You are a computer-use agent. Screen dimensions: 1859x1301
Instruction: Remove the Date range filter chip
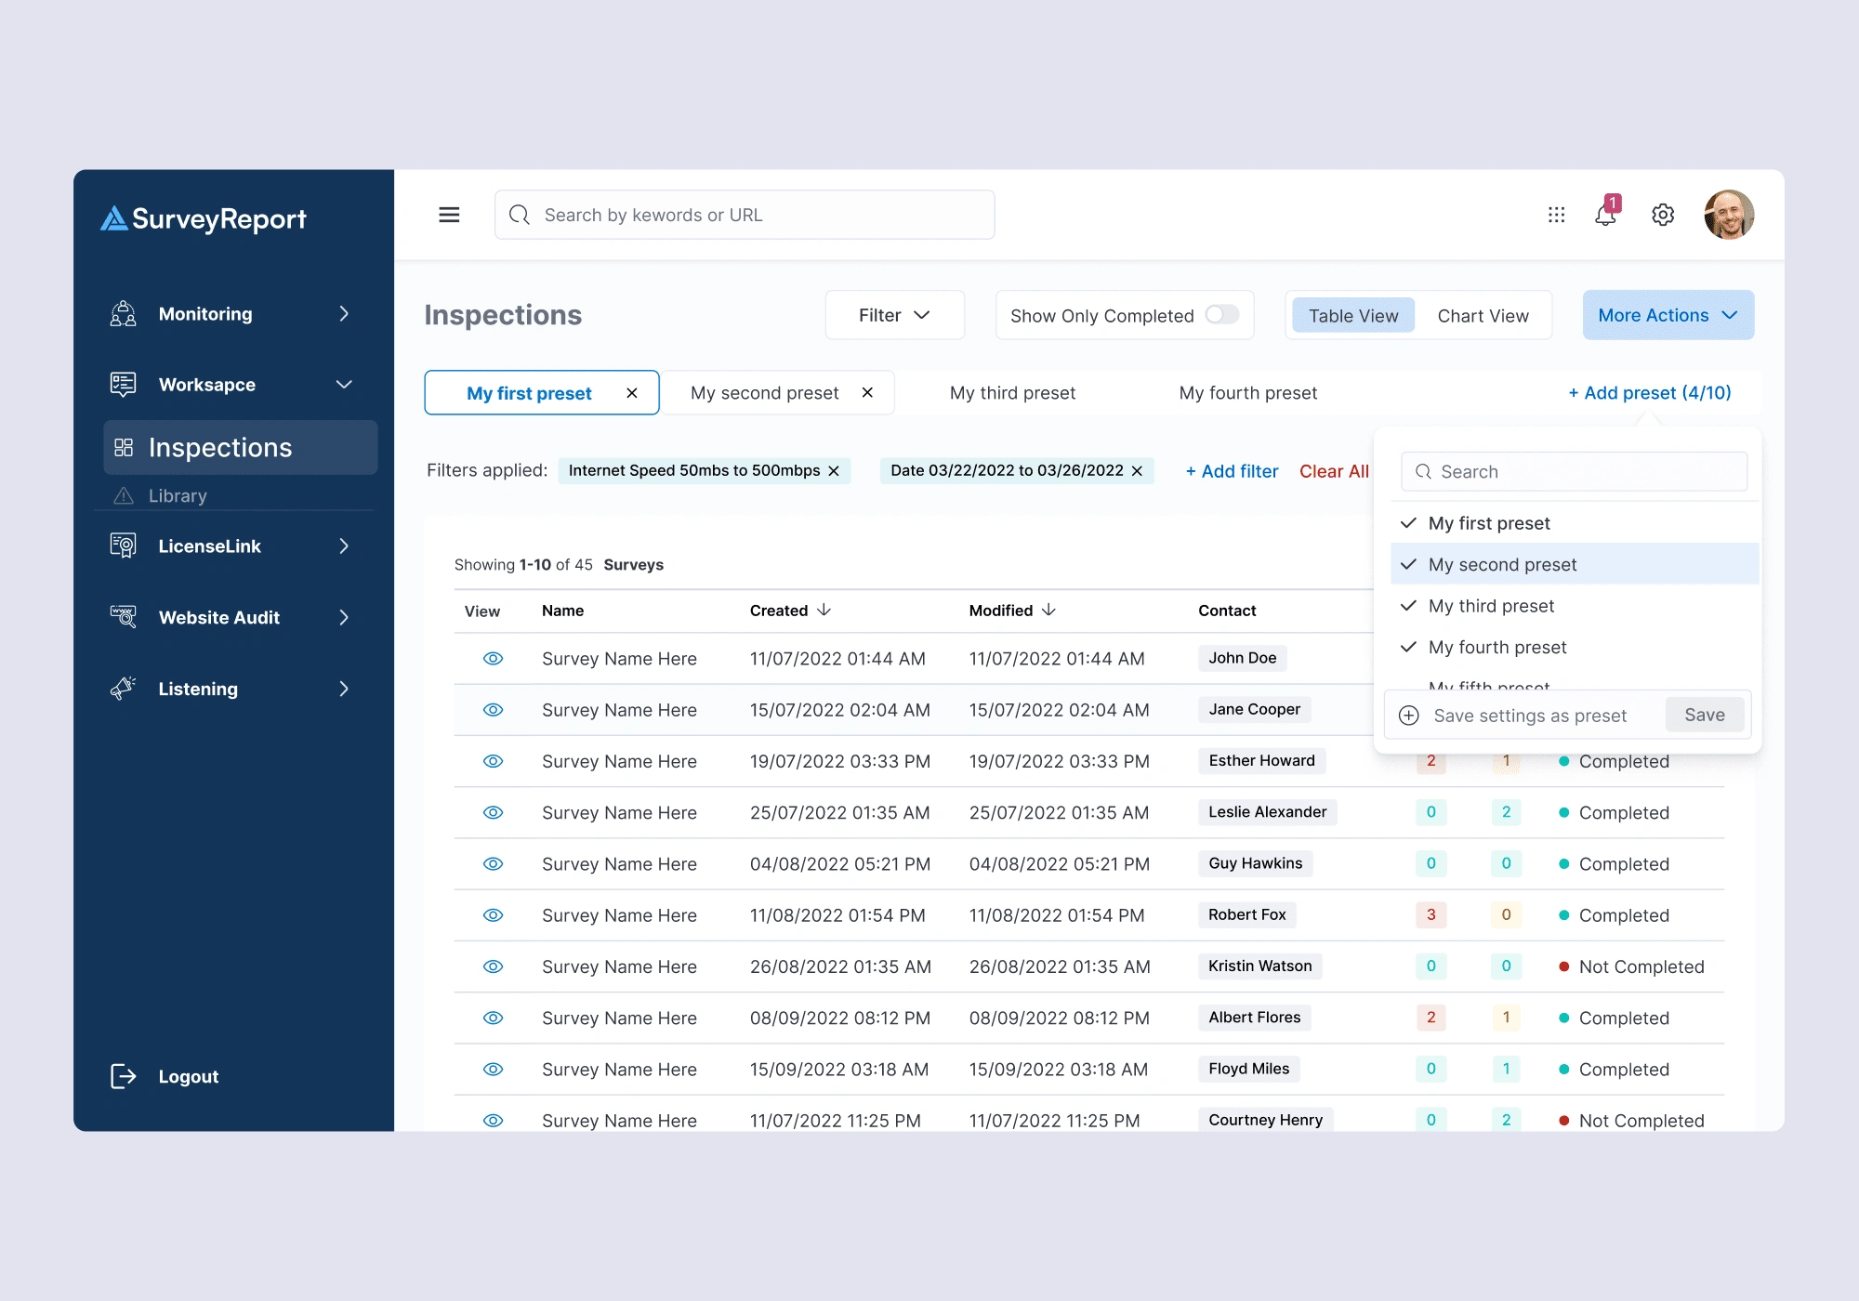1137,471
